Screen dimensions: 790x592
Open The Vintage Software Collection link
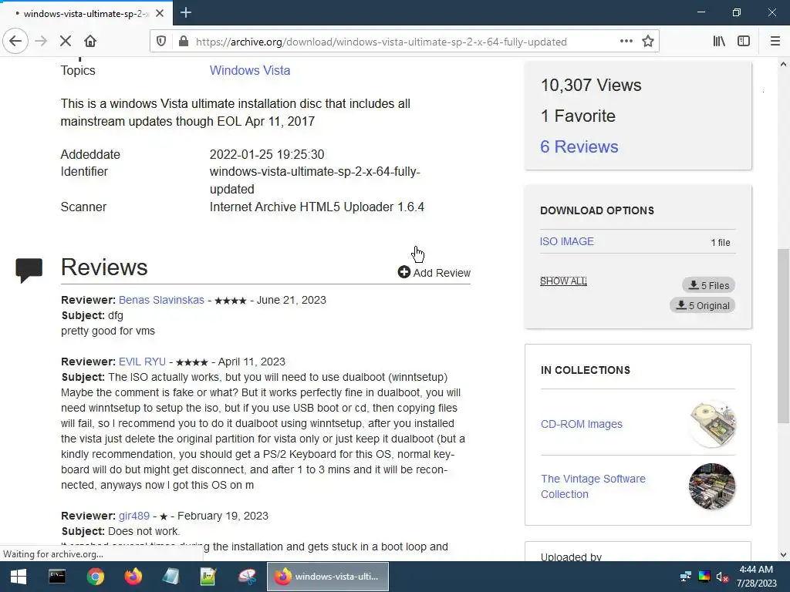point(593,486)
